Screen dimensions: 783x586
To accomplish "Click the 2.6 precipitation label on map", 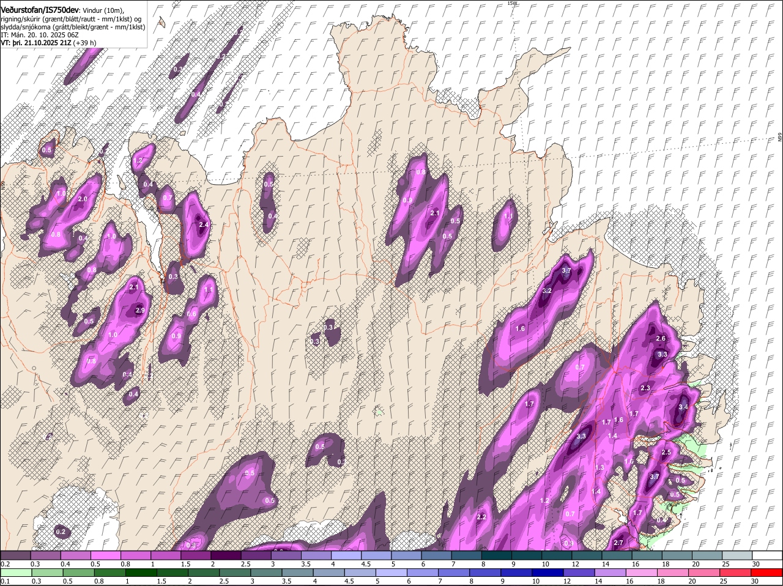I will pos(661,338).
